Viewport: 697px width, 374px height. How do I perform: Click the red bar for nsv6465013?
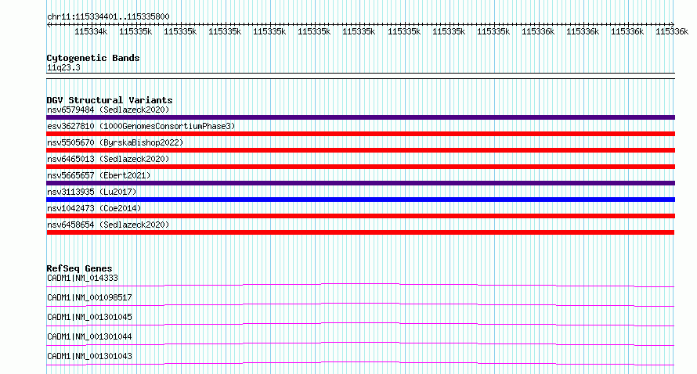[360, 167]
